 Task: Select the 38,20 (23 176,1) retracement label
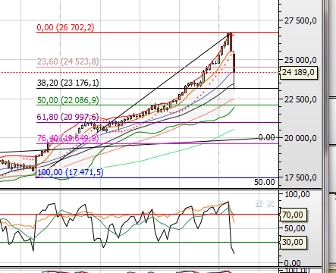coord(68,83)
